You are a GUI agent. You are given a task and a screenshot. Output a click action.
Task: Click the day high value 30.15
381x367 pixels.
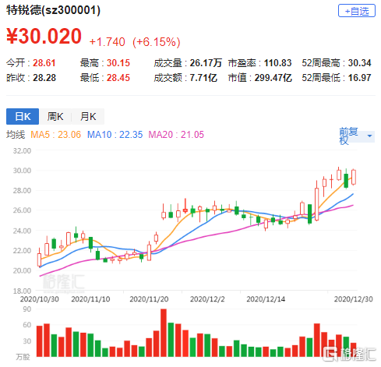[x=118, y=63]
